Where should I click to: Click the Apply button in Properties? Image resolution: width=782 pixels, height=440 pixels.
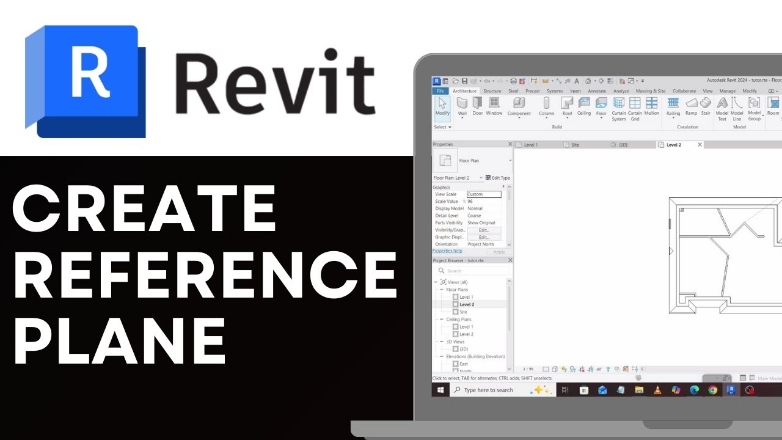pyautogui.click(x=499, y=252)
